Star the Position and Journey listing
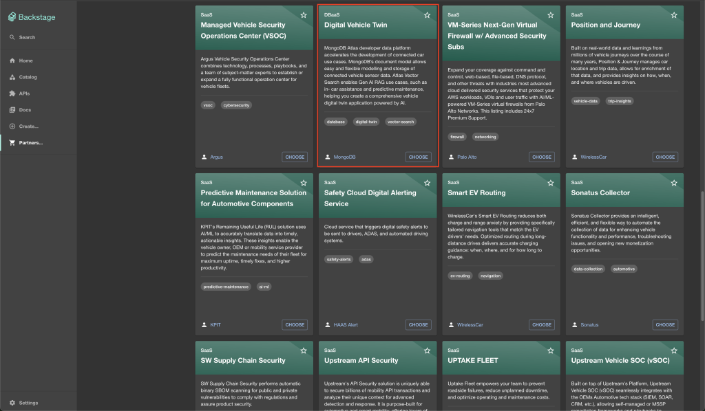The image size is (705, 411). [673, 14]
